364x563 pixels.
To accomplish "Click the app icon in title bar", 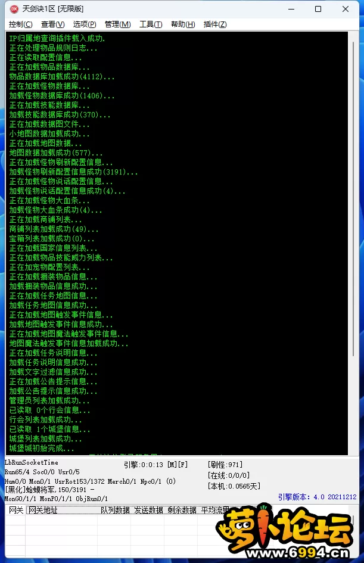I will (x=14, y=9).
